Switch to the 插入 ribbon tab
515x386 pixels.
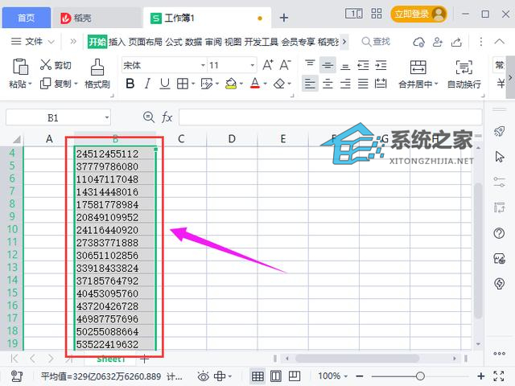pos(117,42)
